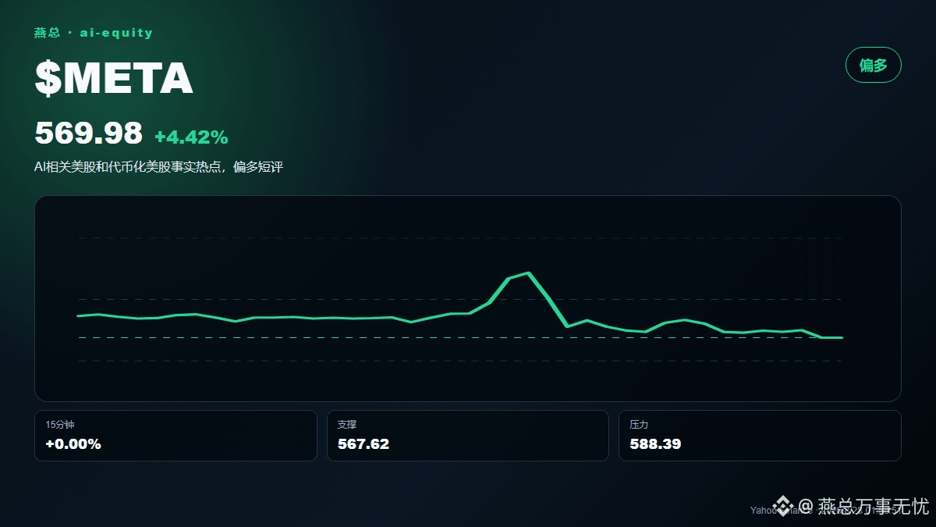The width and height of the screenshot is (936, 527).
Task: Click the price value 569.98
Action: 89,134
